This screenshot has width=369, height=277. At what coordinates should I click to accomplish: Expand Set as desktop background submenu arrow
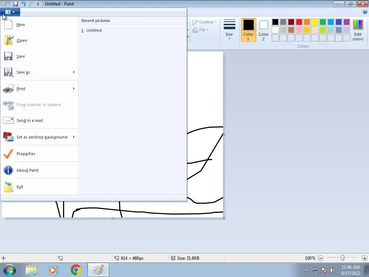click(x=74, y=137)
